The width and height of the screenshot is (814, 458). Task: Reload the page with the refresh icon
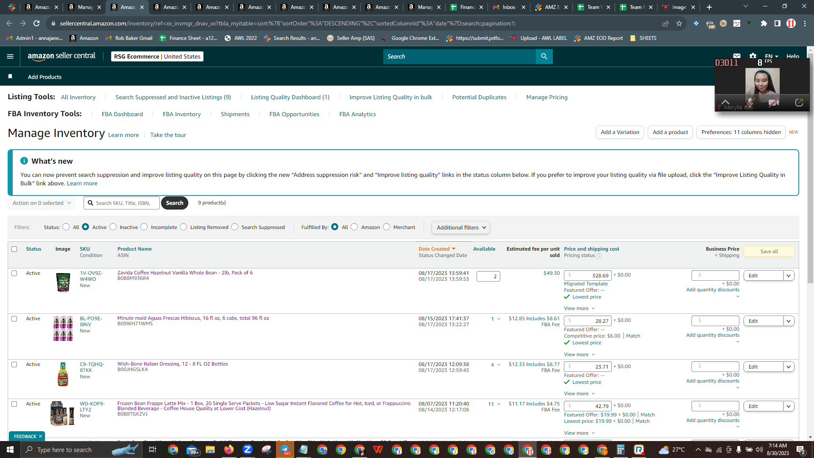click(x=36, y=23)
